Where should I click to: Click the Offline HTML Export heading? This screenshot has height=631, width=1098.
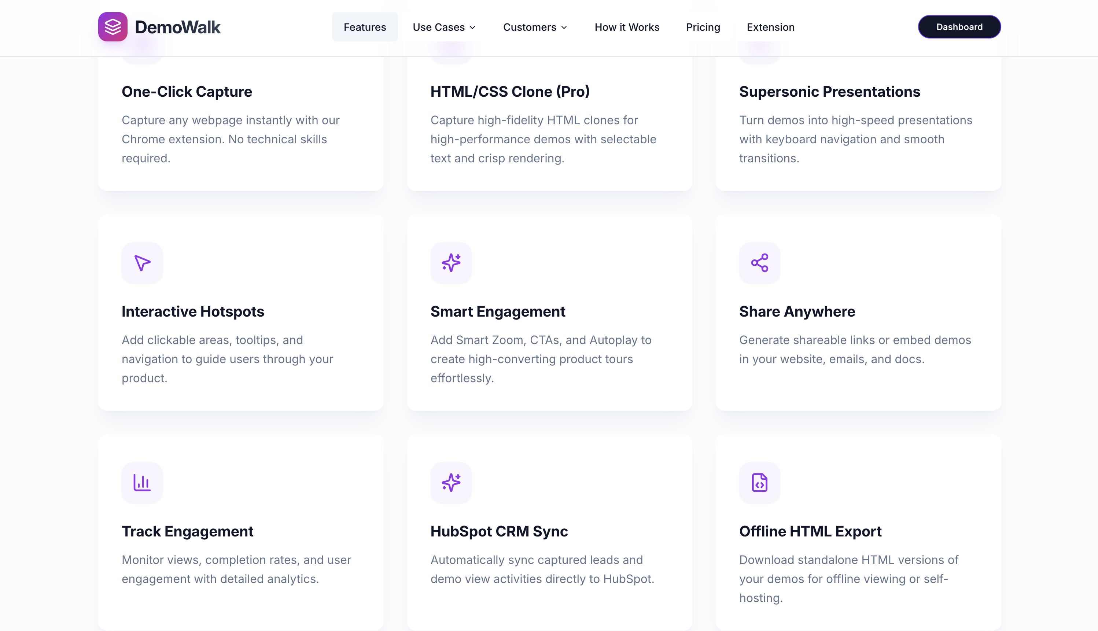810,531
